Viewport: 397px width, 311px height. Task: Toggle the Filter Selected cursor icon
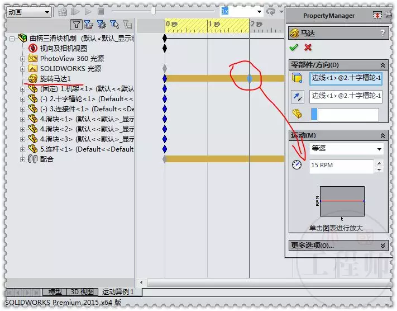[x=114, y=25]
